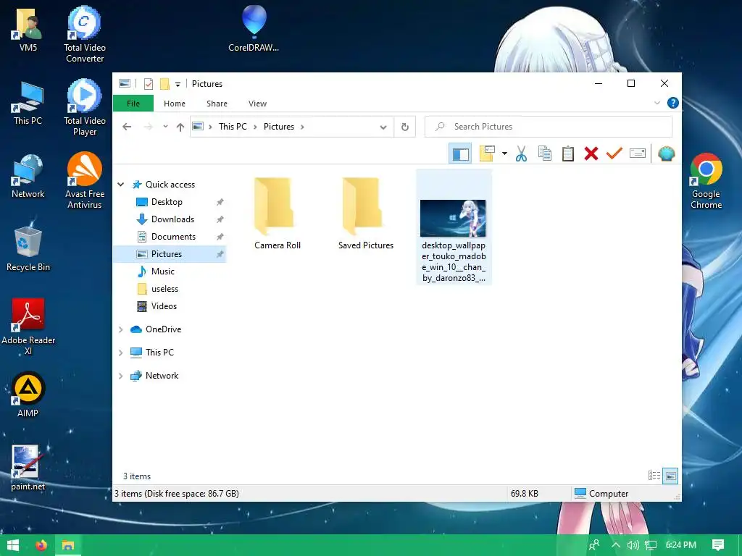Toggle the navigation pane layout button
742x556 pixels.
pos(460,153)
